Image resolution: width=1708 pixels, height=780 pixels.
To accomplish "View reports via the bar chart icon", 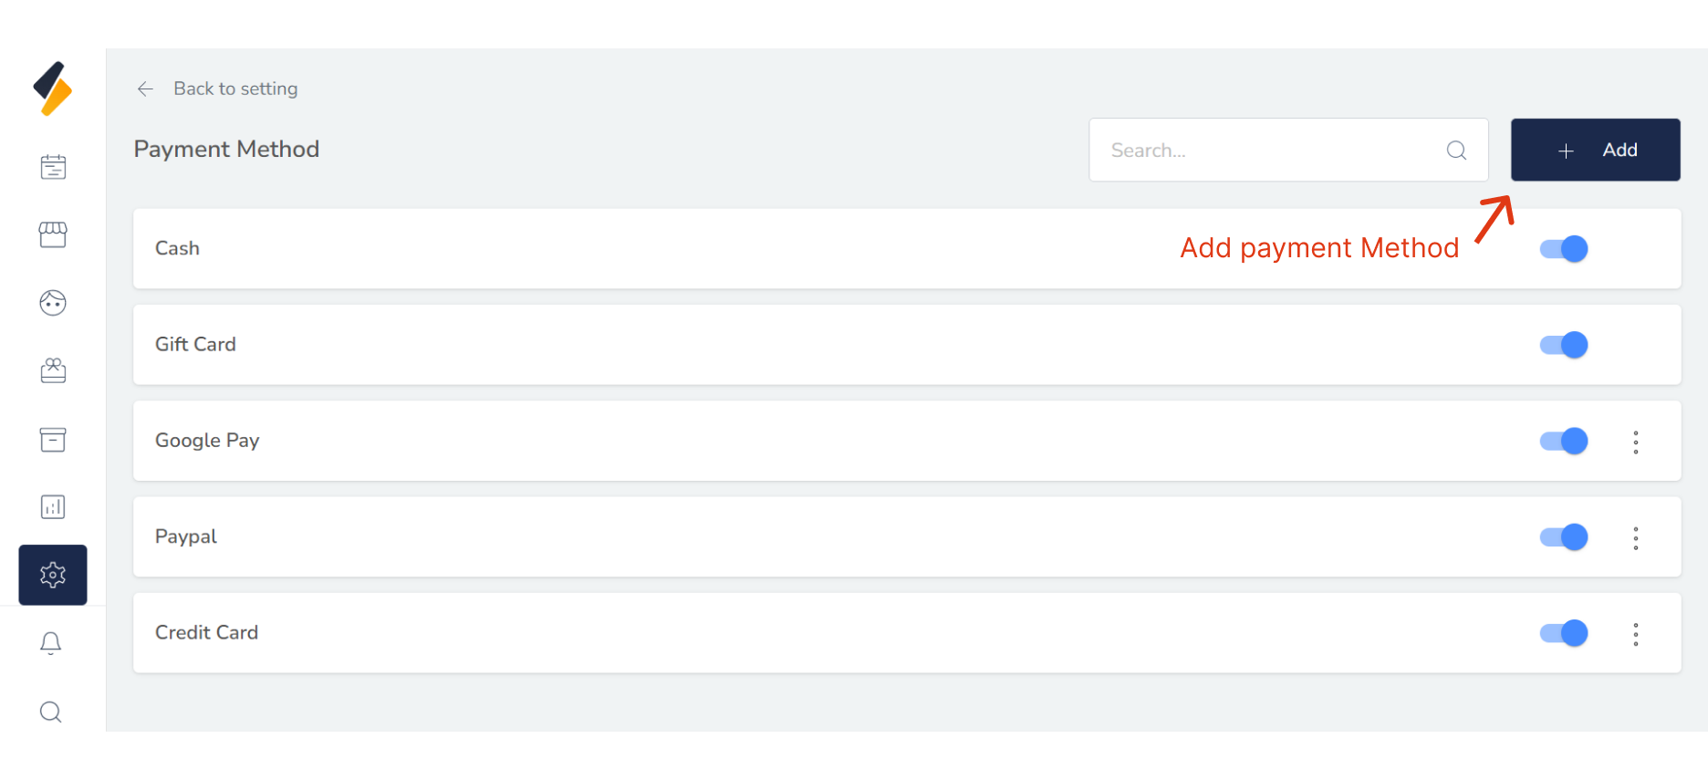I will (x=52, y=506).
